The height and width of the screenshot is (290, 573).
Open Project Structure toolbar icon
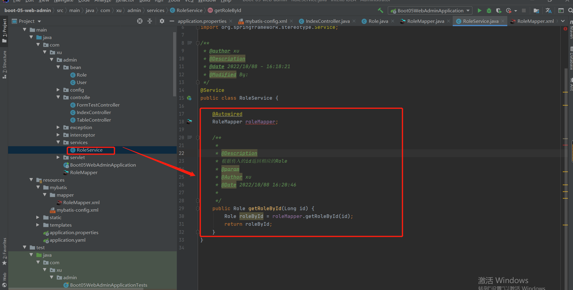[536, 11]
